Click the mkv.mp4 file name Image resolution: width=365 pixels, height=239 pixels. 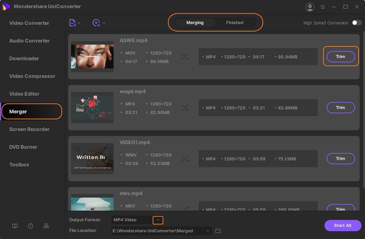(131, 194)
